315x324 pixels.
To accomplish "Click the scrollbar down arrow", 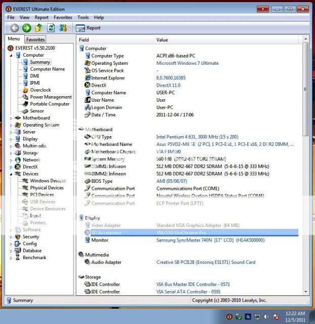I will pos(306,292).
